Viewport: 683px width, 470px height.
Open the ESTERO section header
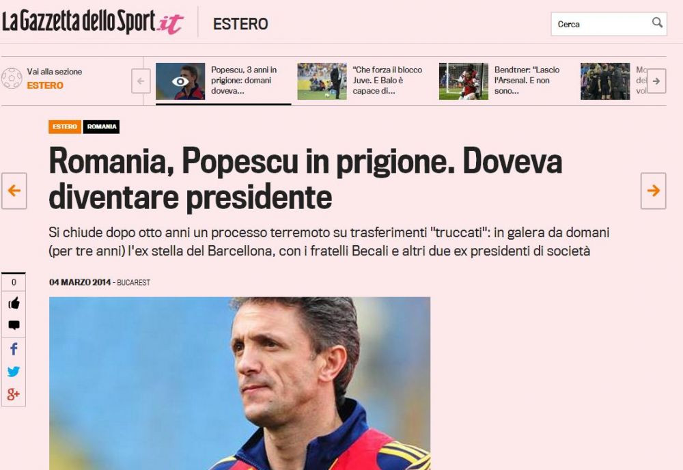pyautogui.click(x=240, y=24)
